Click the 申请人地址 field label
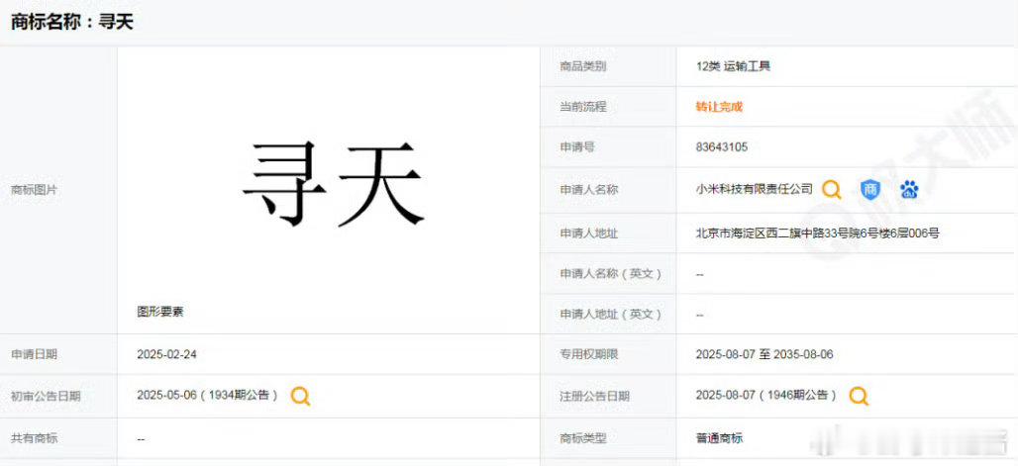 point(589,233)
